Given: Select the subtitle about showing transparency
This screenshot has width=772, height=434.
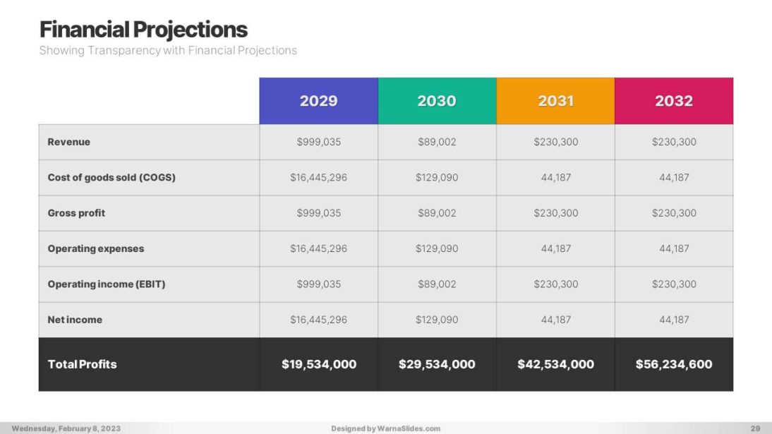Looking at the screenshot, I should 168,51.
